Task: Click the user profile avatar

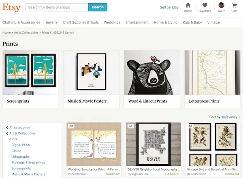Action: [x=221, y=5]
